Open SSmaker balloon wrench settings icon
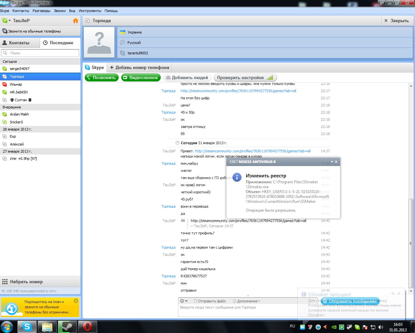The image size is (415, 333). pos(393,293)
